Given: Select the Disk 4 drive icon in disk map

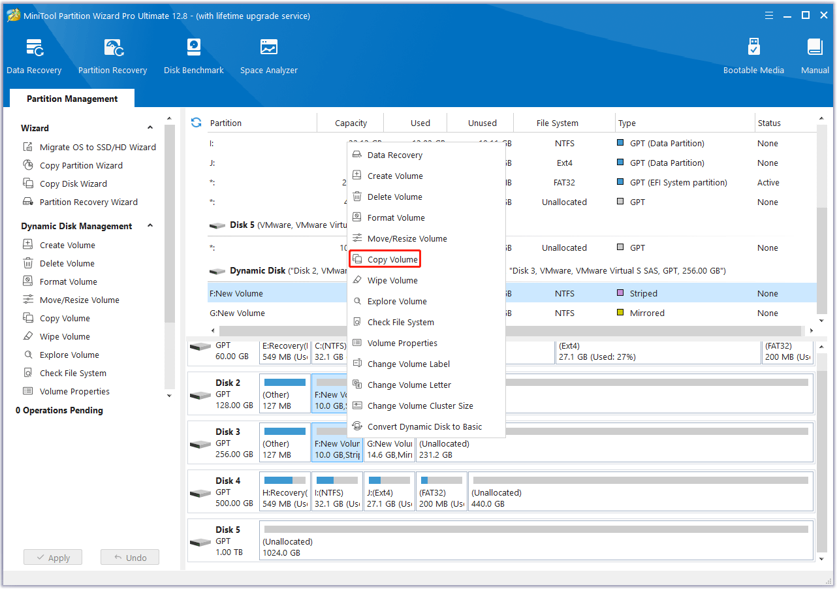Looking at the screenshot, I should [200, 492].
